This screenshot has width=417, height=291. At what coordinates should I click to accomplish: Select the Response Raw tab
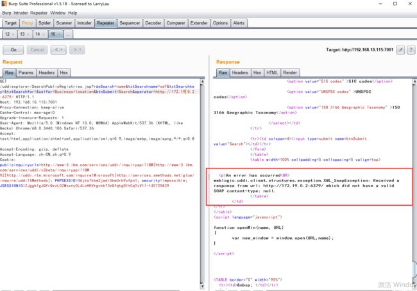tap(223, 72)
